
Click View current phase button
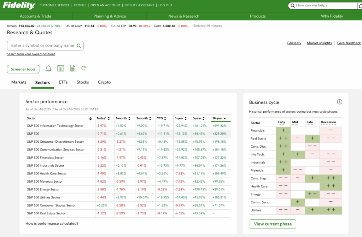pyautogui.click(x=273, y=224)
